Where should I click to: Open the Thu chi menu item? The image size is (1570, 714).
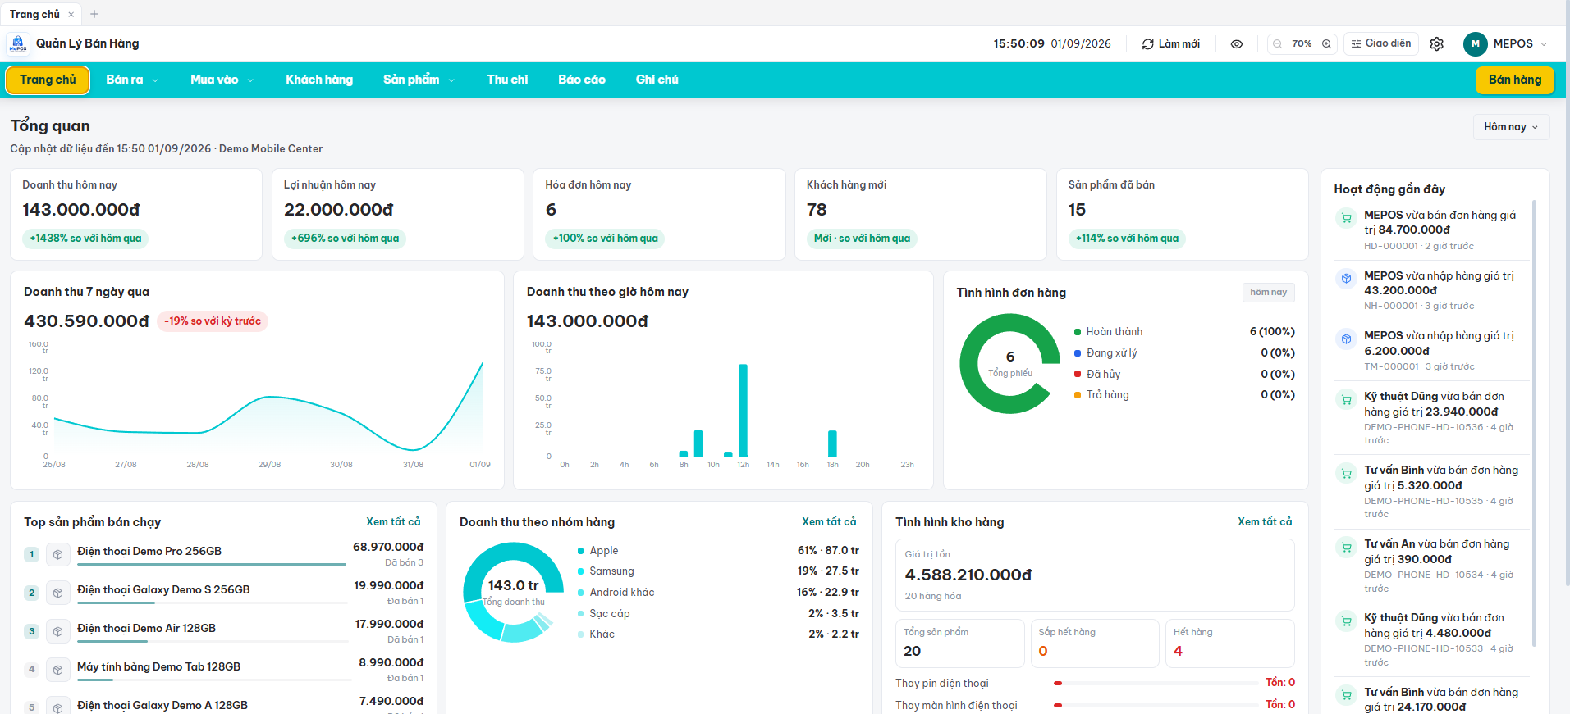pyautogui.click(x=507, y=80)
